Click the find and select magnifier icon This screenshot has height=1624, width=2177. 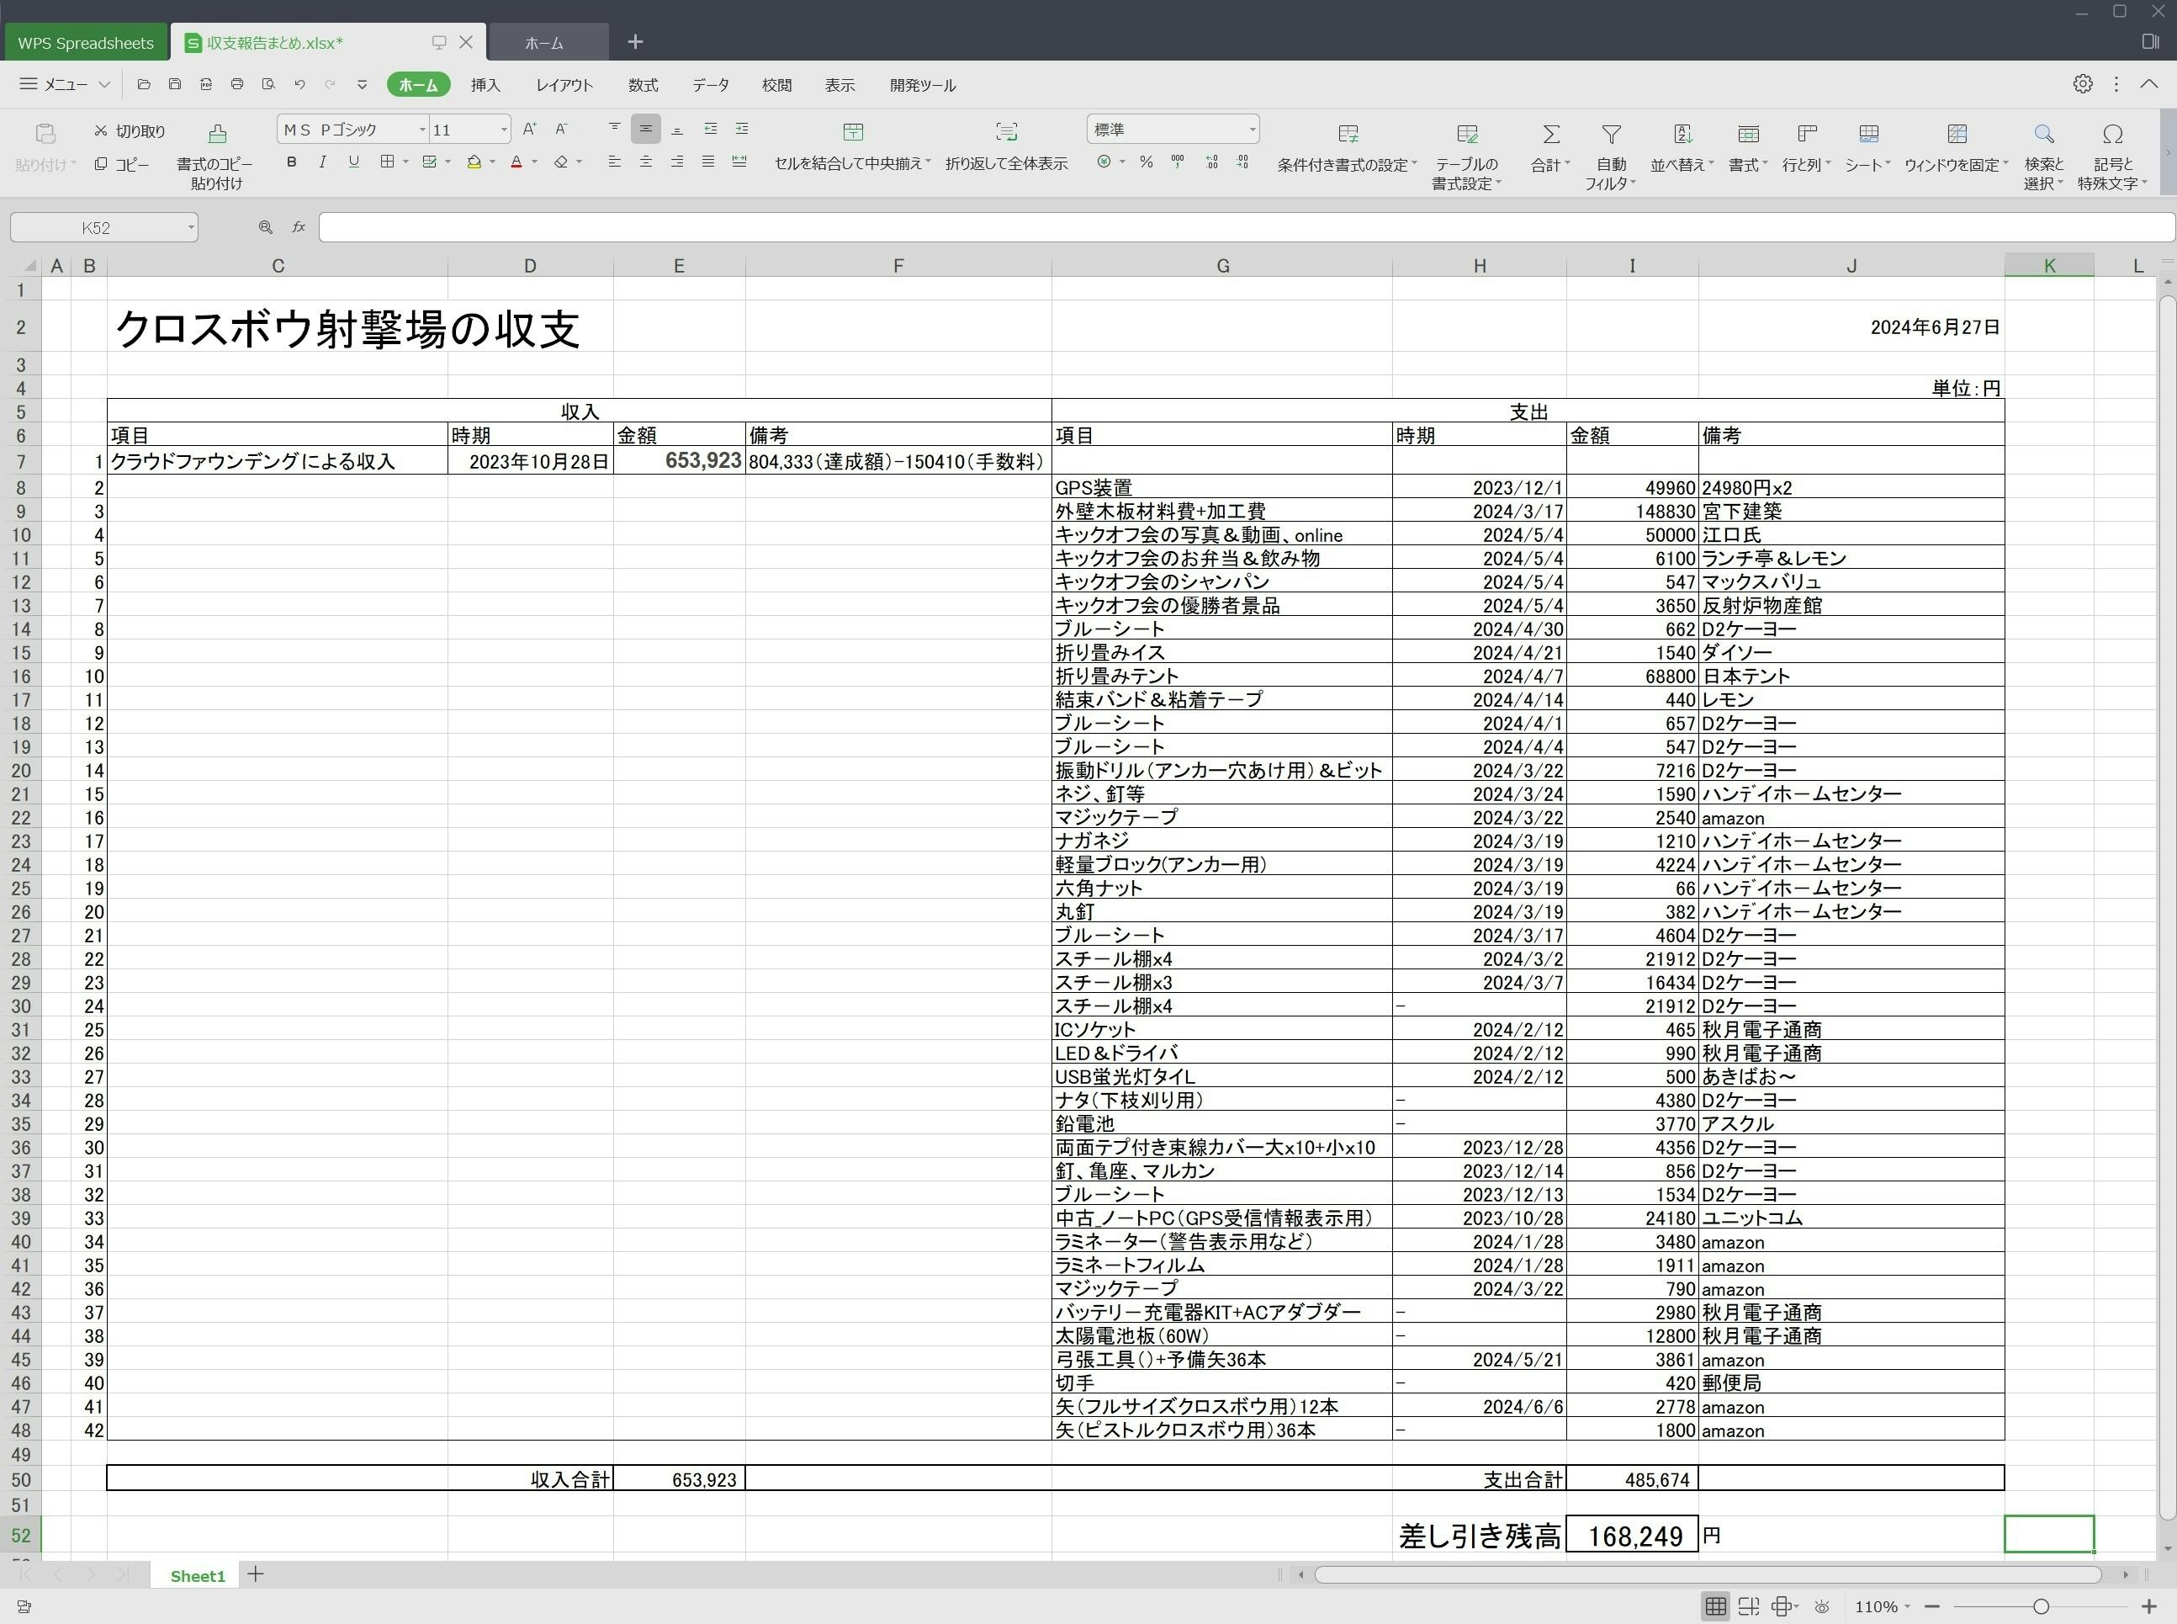[2043, 134]
